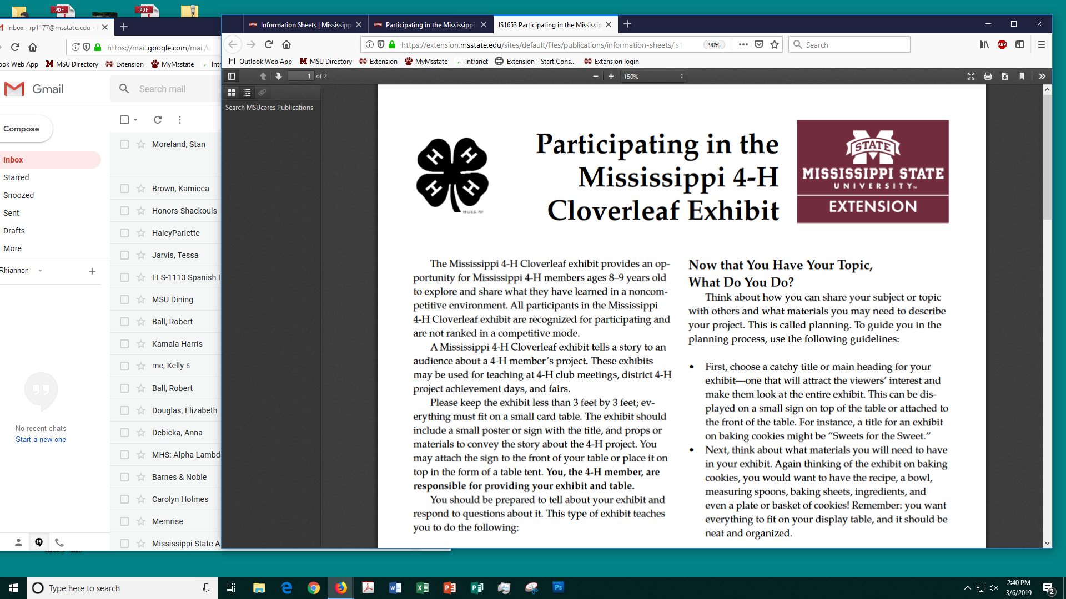Open Extension login bookmark

coord(611,62)
